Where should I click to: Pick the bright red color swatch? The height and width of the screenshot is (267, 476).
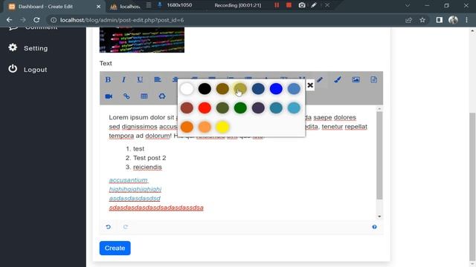[x=205, y=108]
